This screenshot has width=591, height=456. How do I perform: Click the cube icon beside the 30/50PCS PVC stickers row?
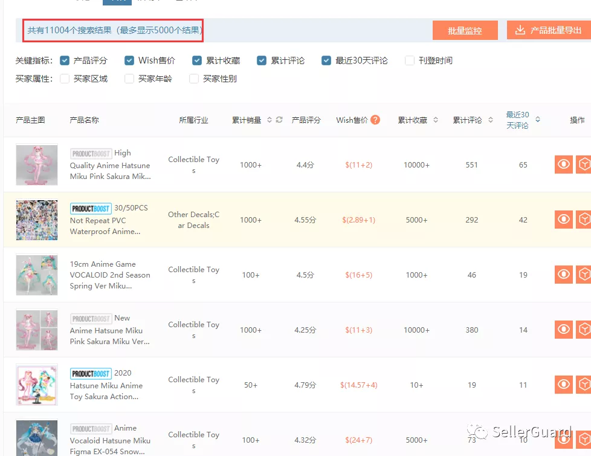584,219
